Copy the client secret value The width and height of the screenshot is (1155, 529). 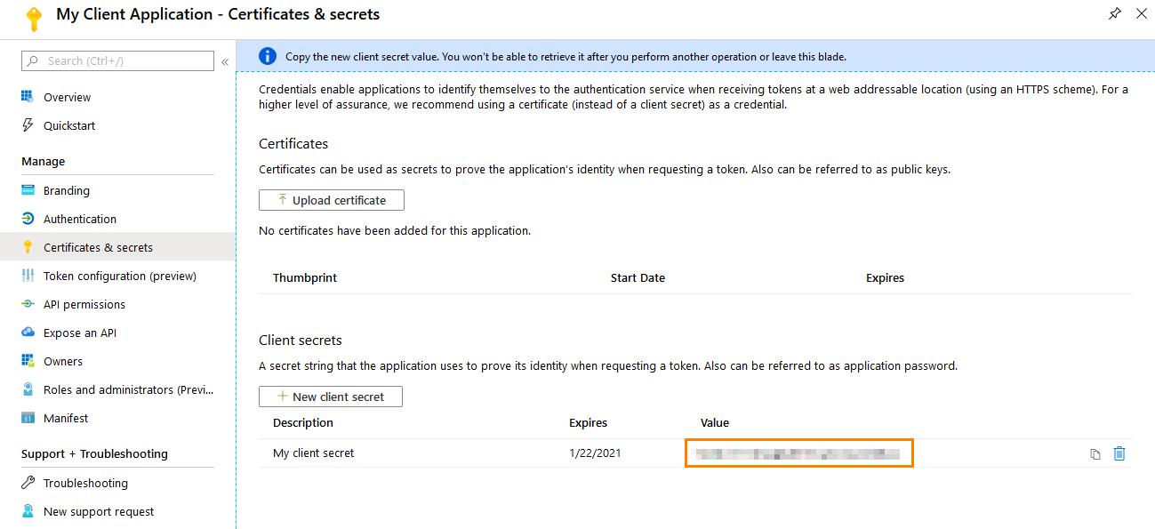coord(1095,453)
